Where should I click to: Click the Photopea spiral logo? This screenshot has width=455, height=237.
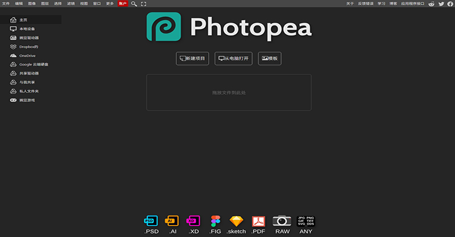pos(164,27)
